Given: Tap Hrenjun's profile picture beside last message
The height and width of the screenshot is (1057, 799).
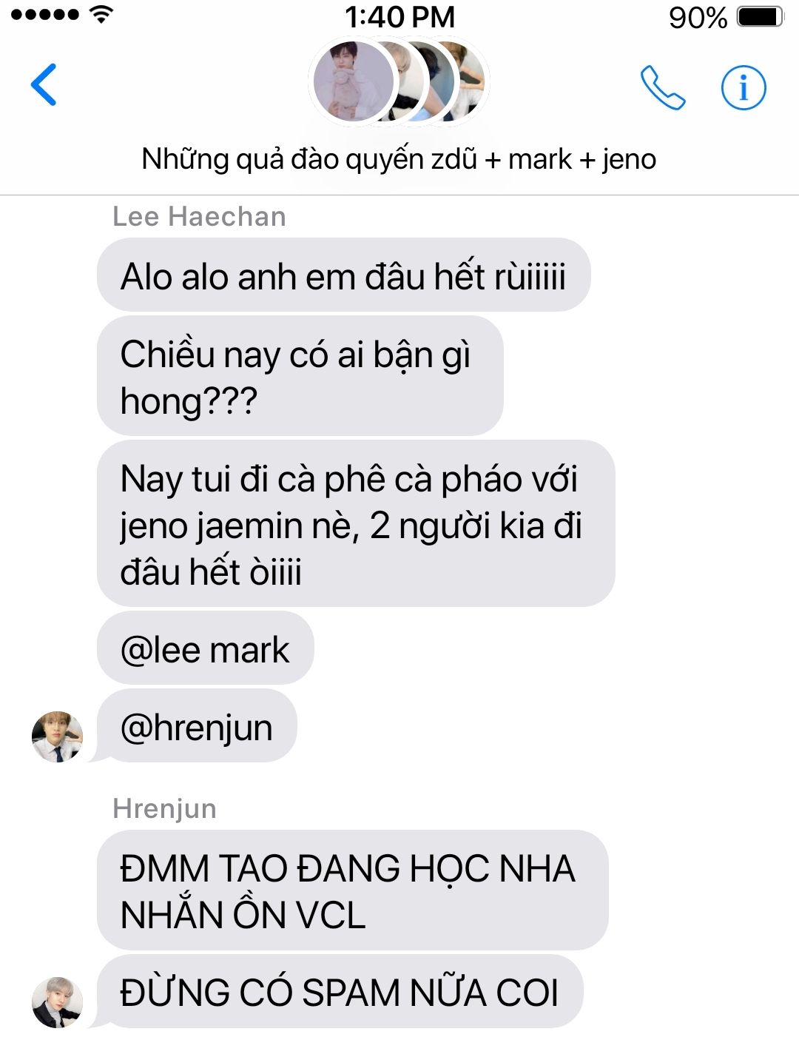Looking at the screenshot, I should point(57,1002).
